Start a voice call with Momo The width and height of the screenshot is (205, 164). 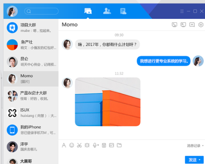(x=175, y=25)
